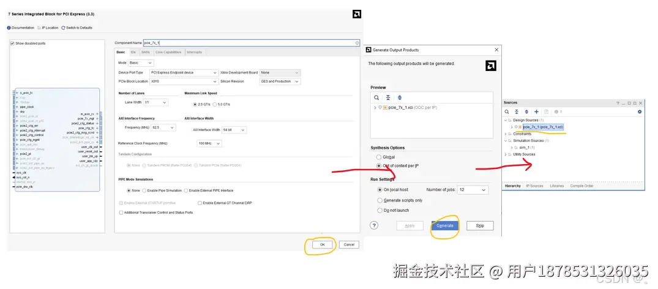Viewport: 658px width, 289px height.
Task: Open Sources panel settings gear
Action: coord(640,111)
